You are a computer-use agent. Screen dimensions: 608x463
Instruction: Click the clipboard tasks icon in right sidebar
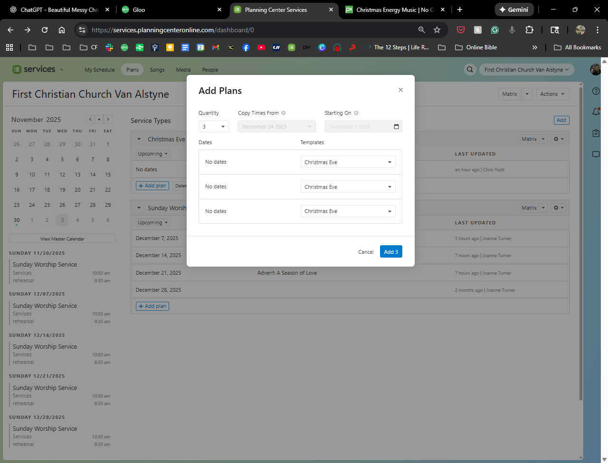coord(596,133)
